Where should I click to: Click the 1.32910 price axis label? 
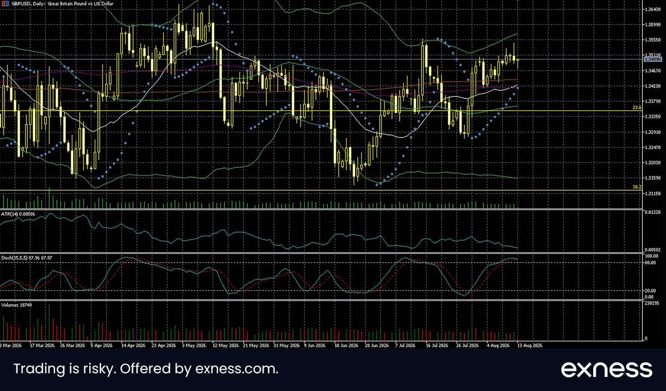pos(652,132)
